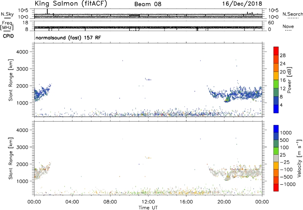The image size is (303, 210).
Task: Pick the red bottom segment of velocity colorbar
Action: pos(276,188)
